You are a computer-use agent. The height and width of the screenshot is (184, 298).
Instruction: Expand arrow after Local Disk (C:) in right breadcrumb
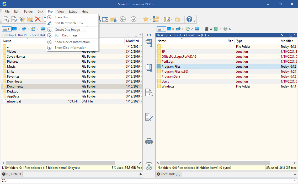[208, 35]
